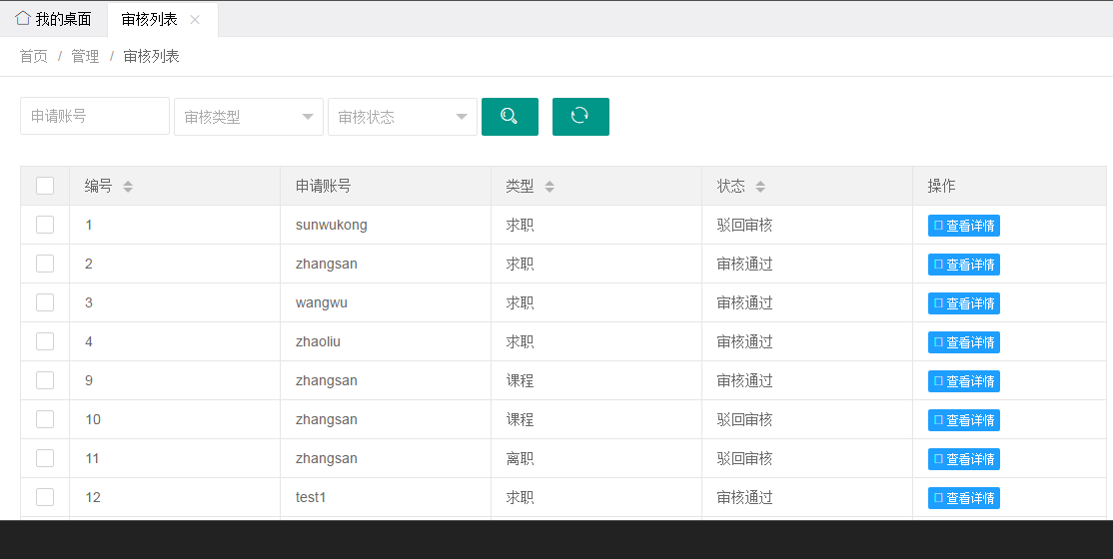Image resolution: width=1113 pixels, height=559 pixels.
Task: Click the search magnifier button
Action: pyautogui.click(x=510, y=117)
